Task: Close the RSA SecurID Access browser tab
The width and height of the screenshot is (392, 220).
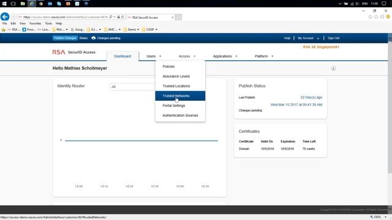Action: point(172,17)
